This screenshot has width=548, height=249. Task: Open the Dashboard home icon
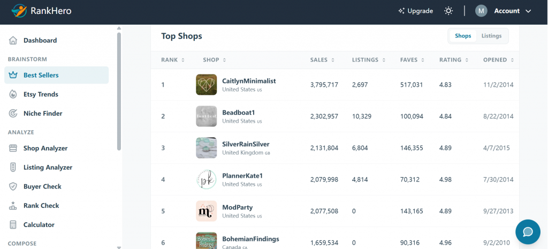click(x=13, y=41)
